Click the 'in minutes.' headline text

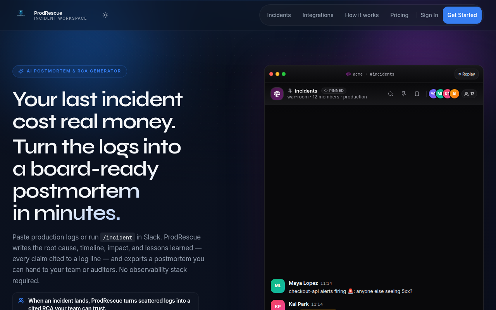(66, 213)
